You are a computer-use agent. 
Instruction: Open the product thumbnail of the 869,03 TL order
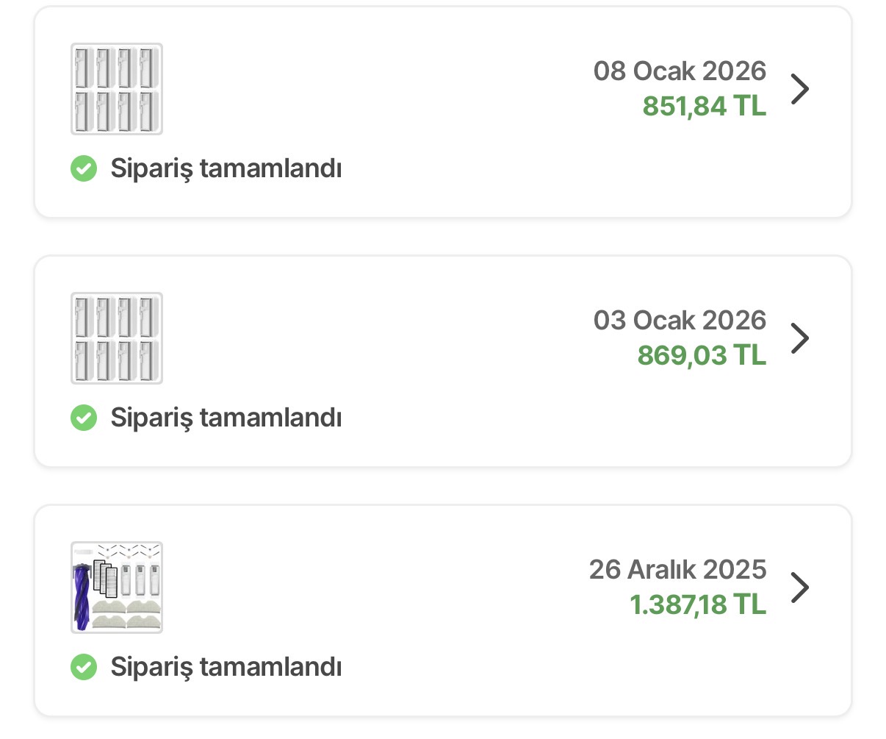[117, 338]
